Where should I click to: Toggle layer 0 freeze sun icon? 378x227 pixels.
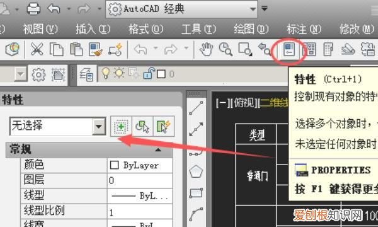click(x=119, y=73)
